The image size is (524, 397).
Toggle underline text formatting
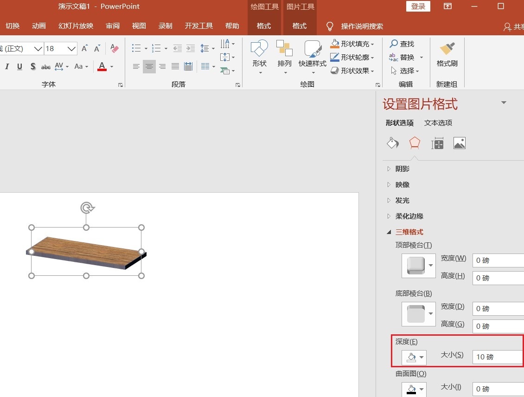19,67
